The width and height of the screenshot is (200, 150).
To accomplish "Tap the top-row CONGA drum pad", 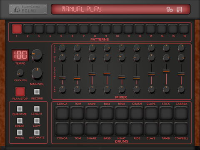I will tap(62, 113).
